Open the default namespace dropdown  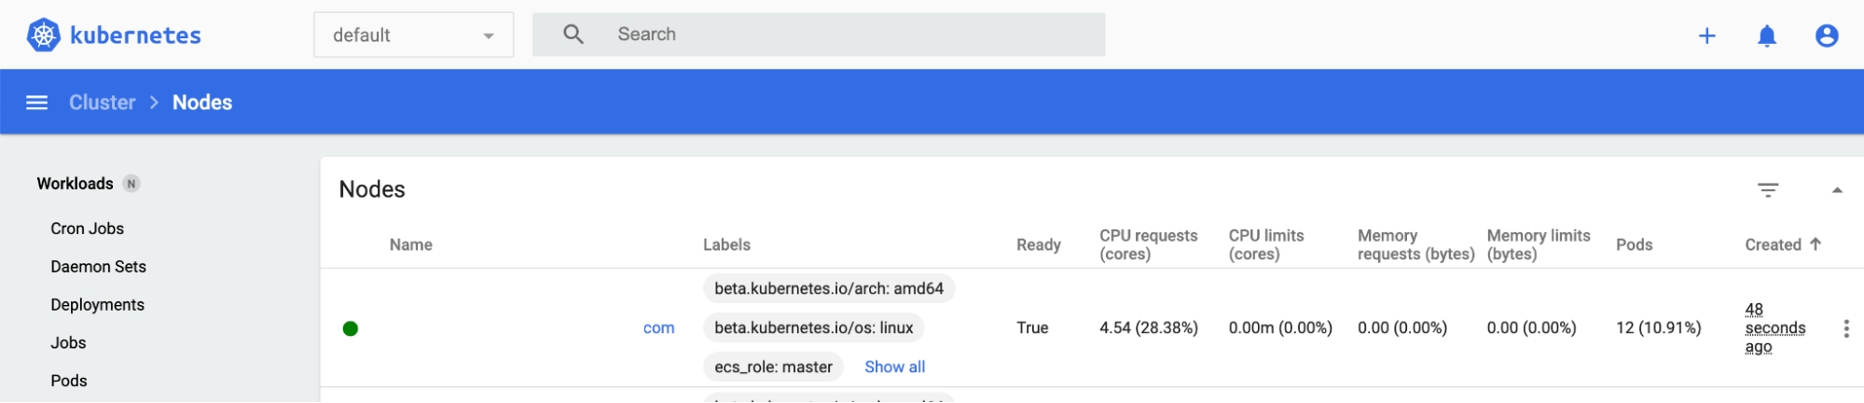click(x=413, y=35)
